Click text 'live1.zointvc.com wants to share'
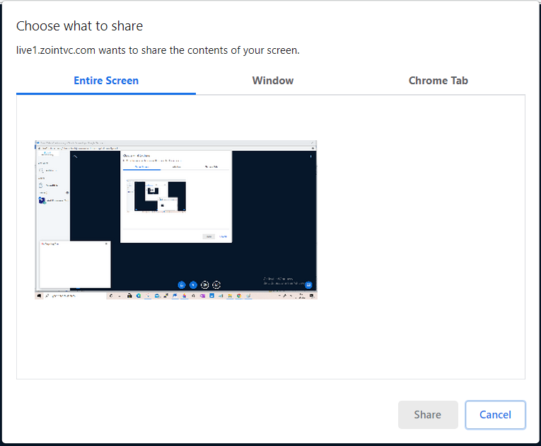 click(92, 50)
